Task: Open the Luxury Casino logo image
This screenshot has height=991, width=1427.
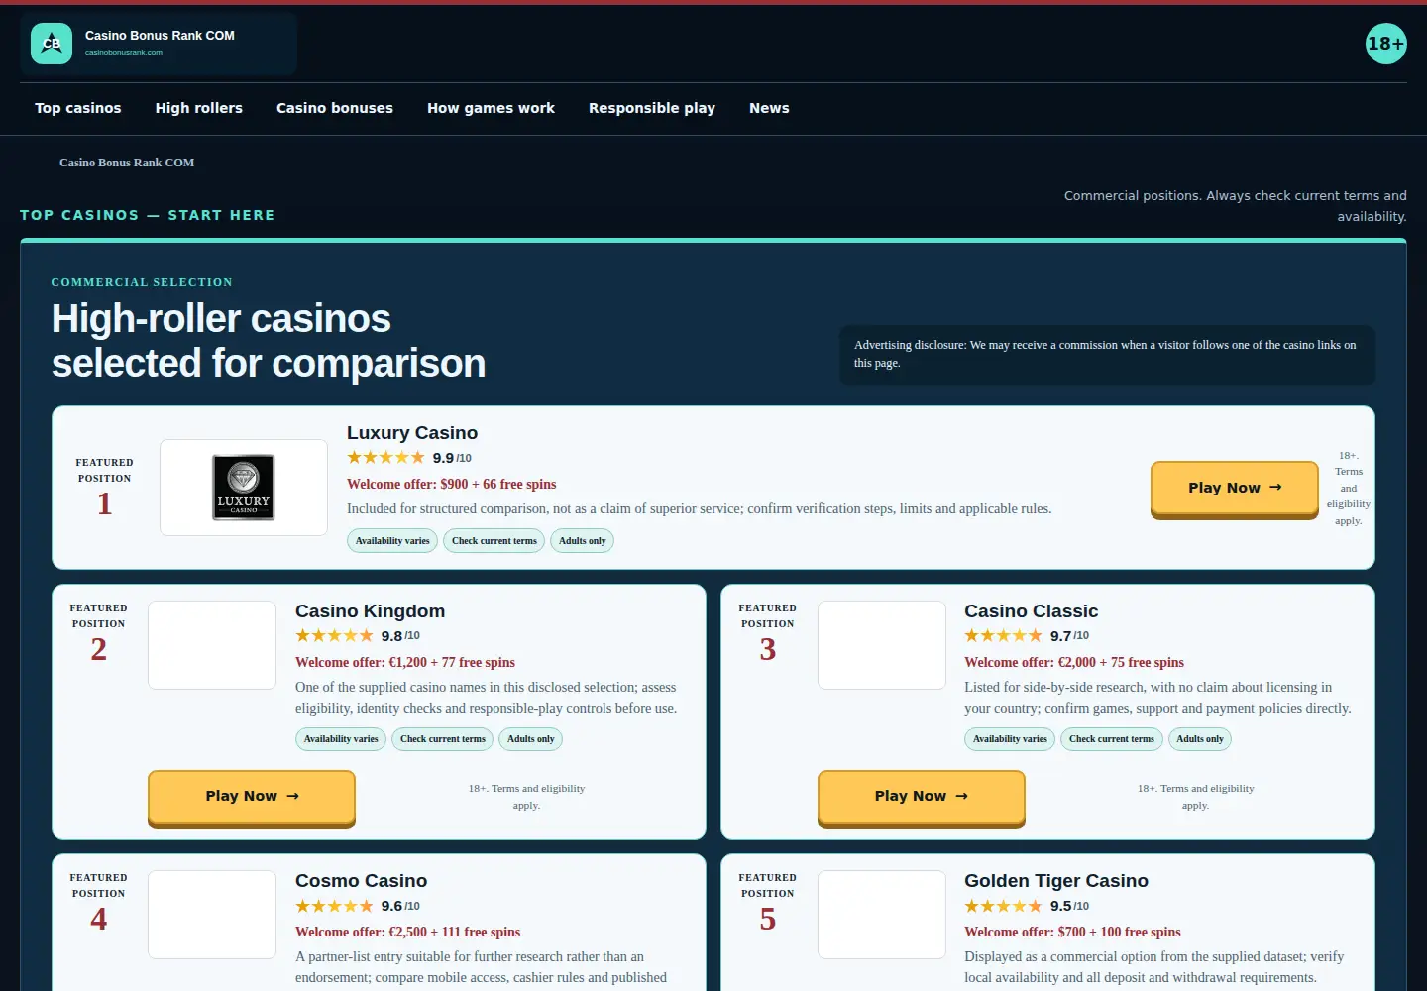Action: point(244,488)
